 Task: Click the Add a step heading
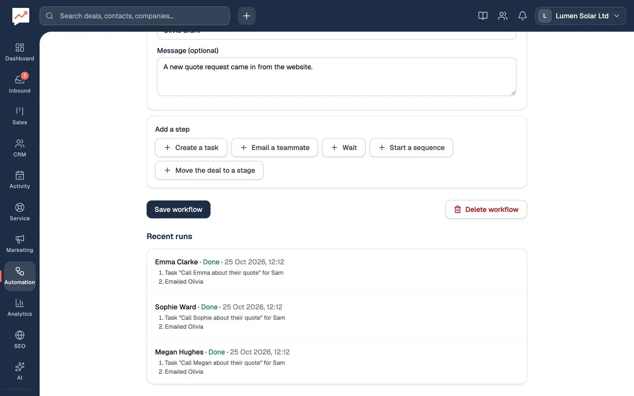click(172, 129)
